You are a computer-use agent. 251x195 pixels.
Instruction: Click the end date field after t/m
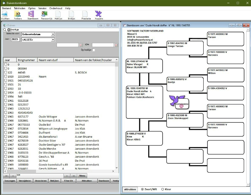point(103,45)
